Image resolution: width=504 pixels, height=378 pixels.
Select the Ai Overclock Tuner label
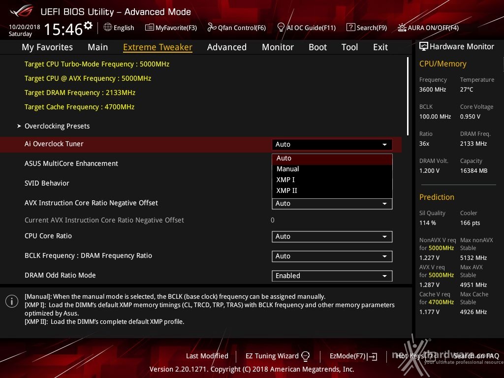(54, 144)
